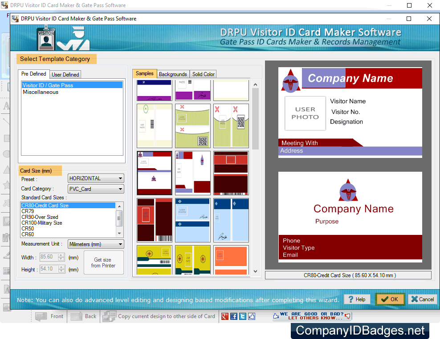This screenshot has width=440, height=339.
Task: Click samples panel scroll-up arrow
Action: [x=255, y=85]
